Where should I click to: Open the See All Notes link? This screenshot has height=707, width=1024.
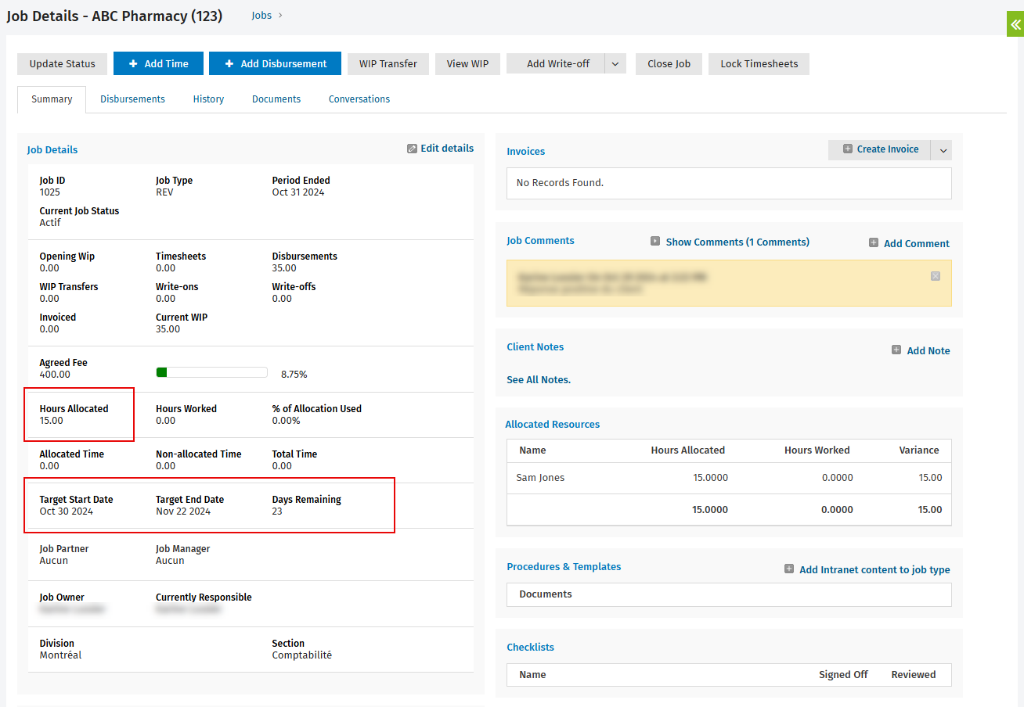(x=539, y=380)
